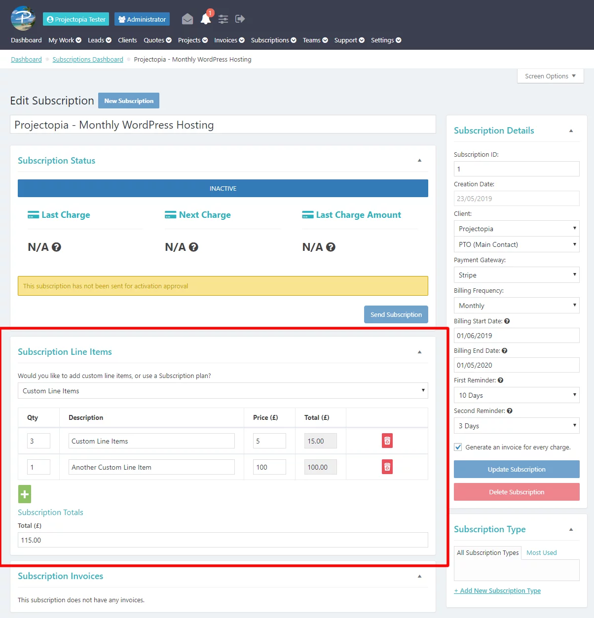Open the Invoices menu
Screen dimensions: 594x618
pyautogui.click(x=229, y=40)
